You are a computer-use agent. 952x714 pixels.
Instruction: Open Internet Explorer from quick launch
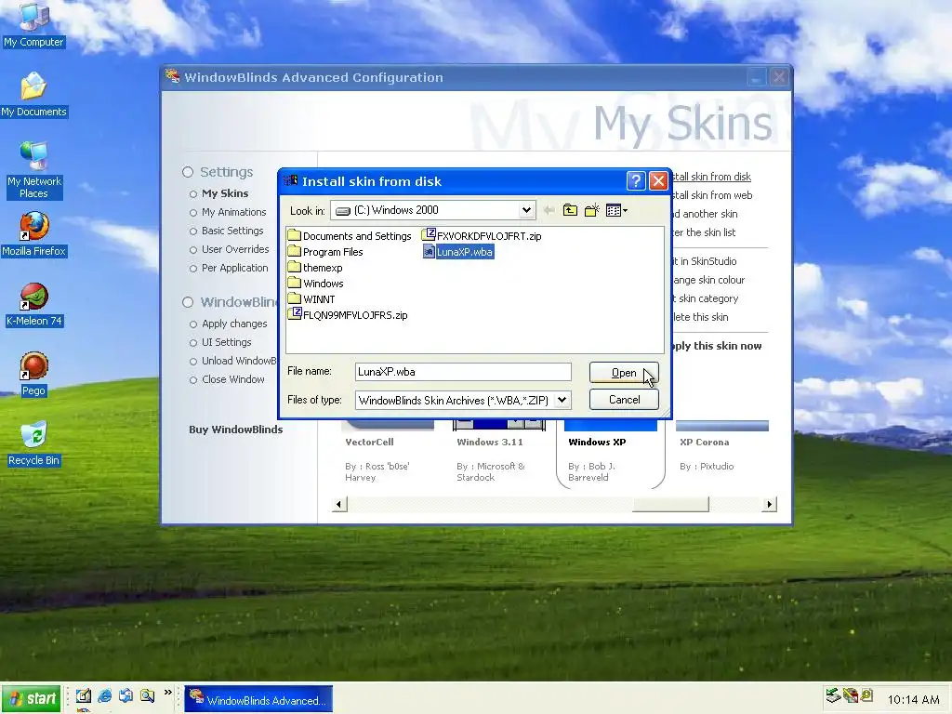pos(104,695)
